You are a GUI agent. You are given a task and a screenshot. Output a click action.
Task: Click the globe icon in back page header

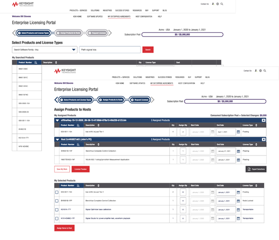pyautogui.click(x=217, y=4)
